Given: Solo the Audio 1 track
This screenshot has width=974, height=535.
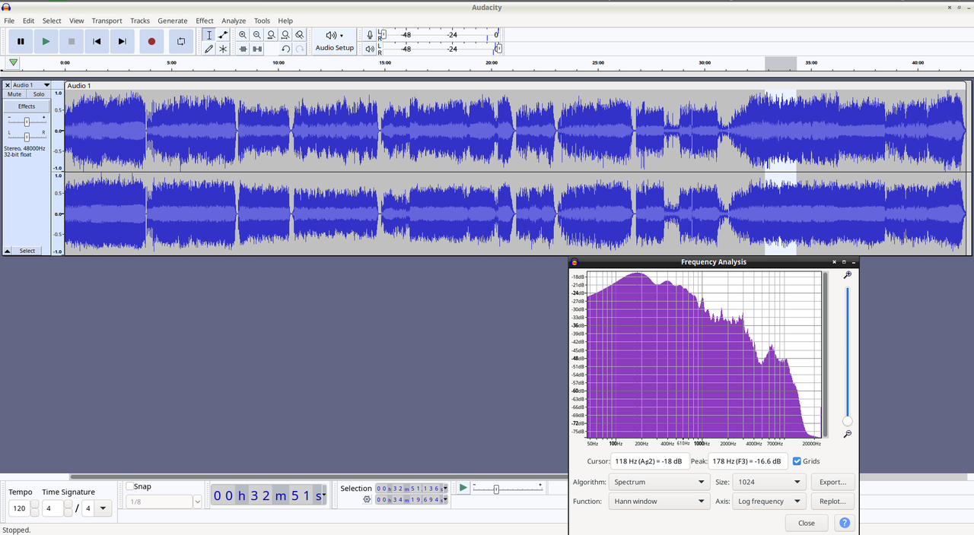Looking at the screenshot, I should tap(39, 94).
